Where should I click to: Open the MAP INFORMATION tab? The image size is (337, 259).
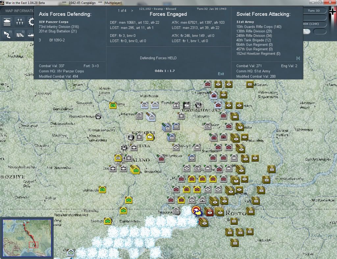click(19, 11)
